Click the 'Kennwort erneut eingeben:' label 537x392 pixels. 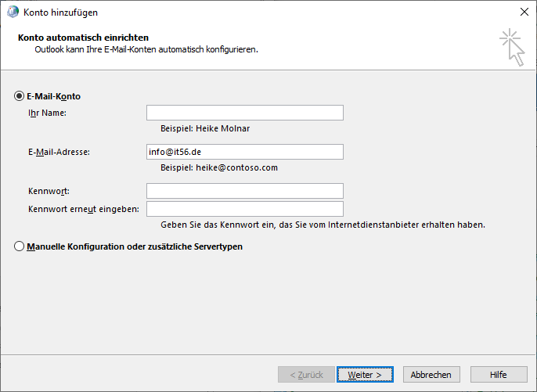pyautogui.click(x=84, y=209)
